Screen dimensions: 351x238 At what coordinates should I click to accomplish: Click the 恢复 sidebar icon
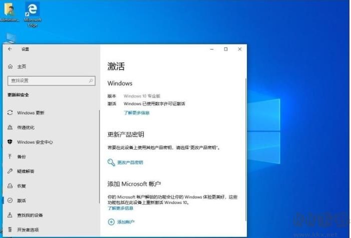(x=10, y=185)
